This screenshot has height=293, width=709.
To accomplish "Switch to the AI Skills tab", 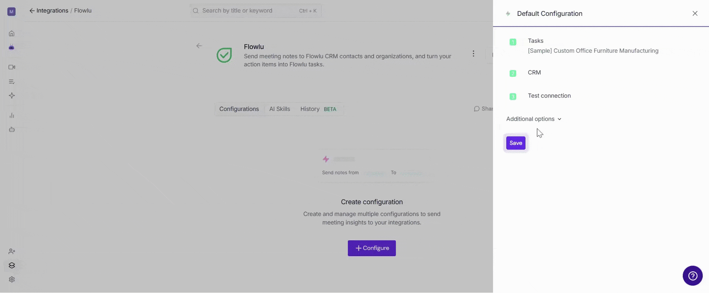I will (280, 109).
